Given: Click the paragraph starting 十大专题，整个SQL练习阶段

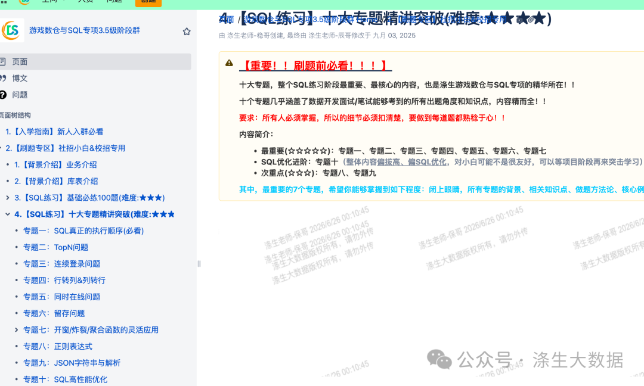Looking at the screenshot, I should pos(407,85).
